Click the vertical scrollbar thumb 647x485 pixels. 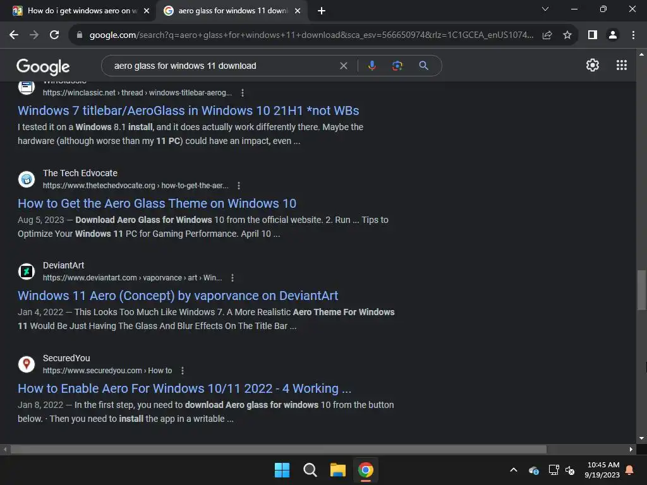641,290
